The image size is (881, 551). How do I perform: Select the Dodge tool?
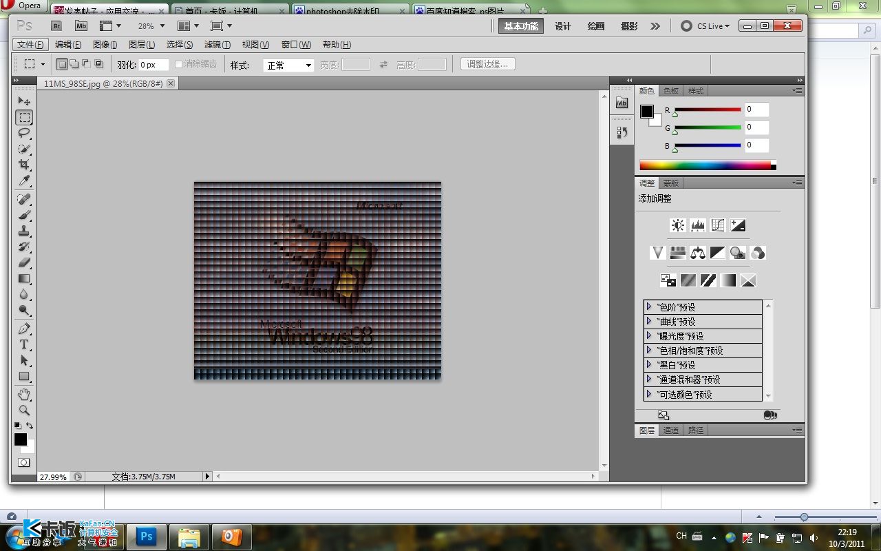(24, 310)
